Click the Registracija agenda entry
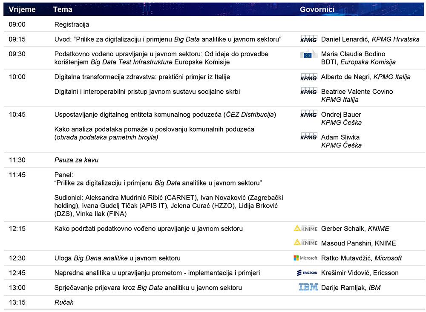 point(72,24)
